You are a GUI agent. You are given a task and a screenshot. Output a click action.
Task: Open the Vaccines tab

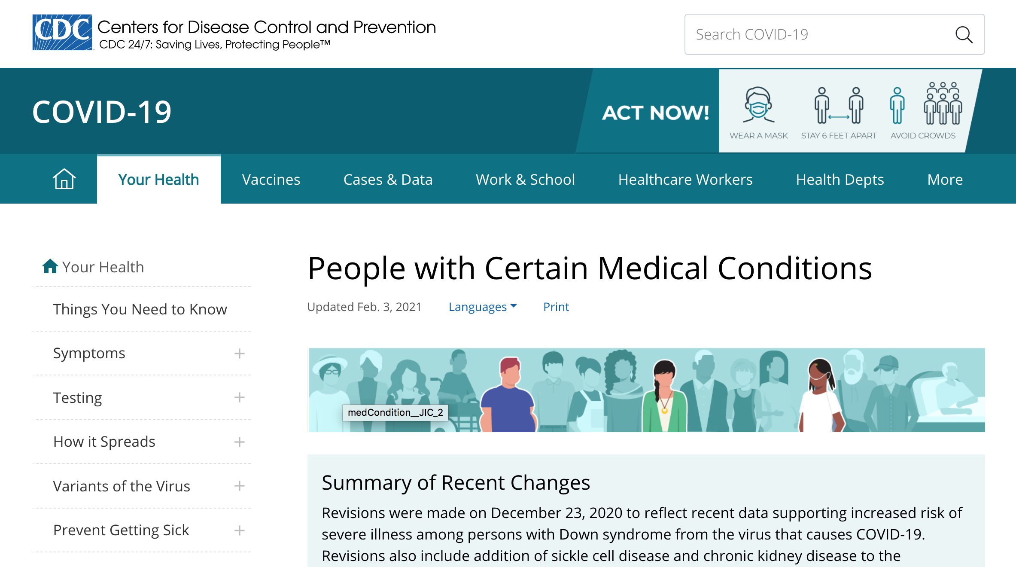(x=271, y=180)
